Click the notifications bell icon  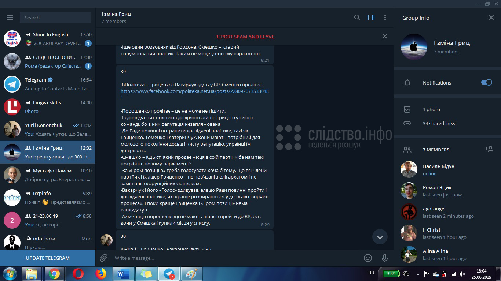point(407,83)
